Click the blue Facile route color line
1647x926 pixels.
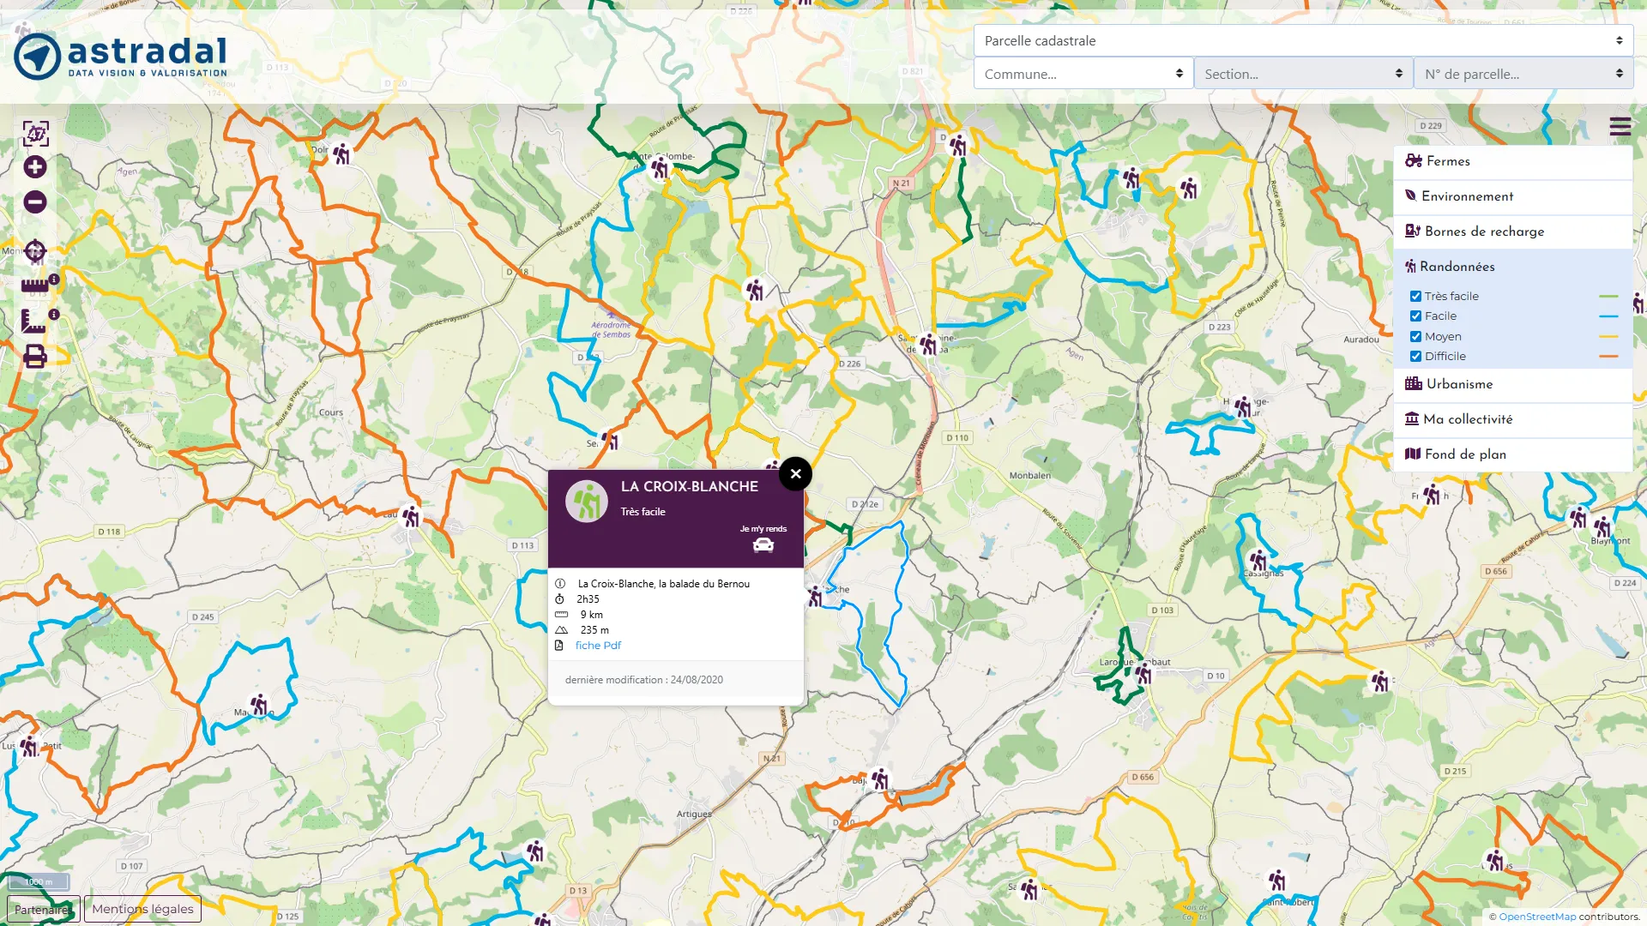coord(1610,316)
